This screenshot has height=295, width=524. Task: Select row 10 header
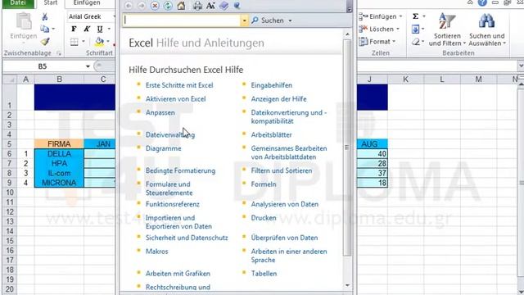tap(9, 193)
